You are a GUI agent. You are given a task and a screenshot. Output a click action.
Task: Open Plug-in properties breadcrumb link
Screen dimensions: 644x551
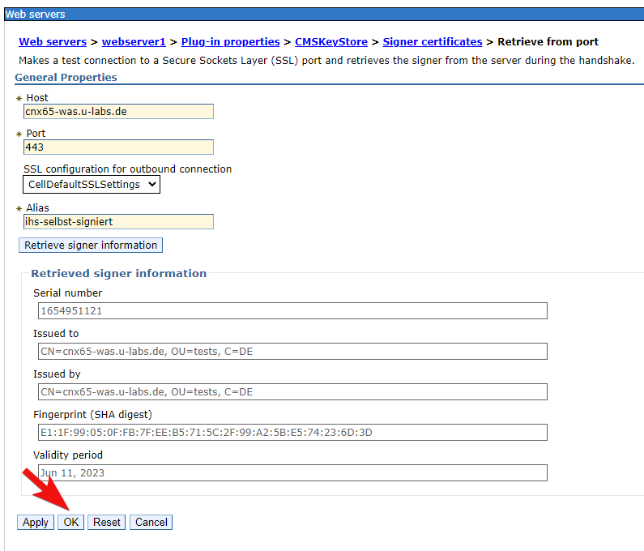pyautogui.click(x=230, y=42)
